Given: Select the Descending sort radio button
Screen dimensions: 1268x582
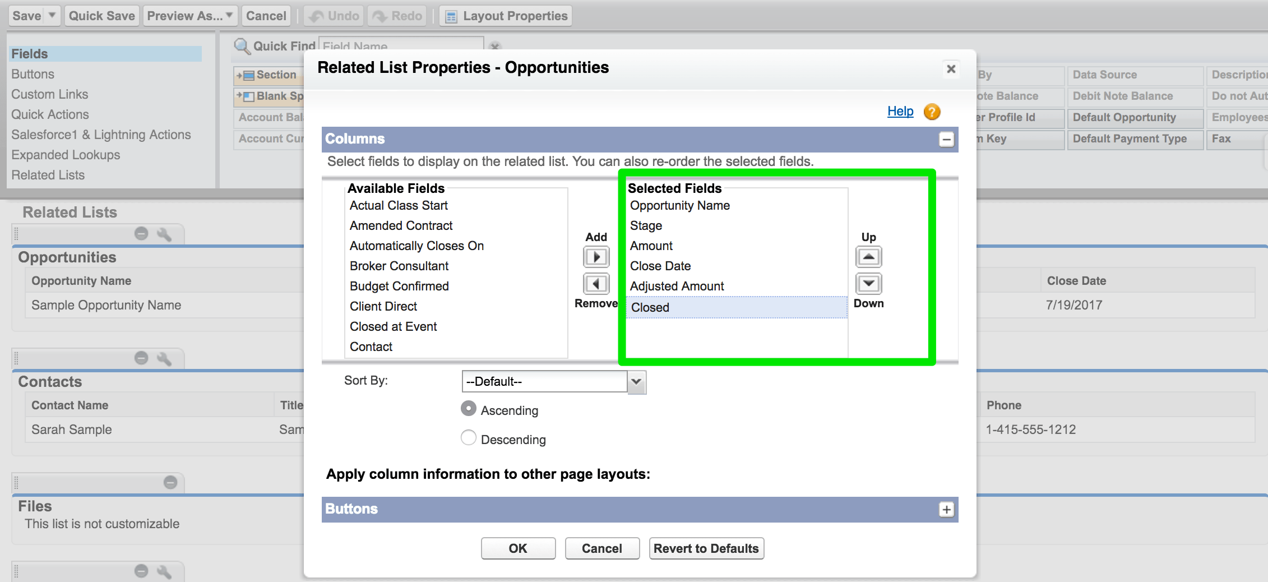Looking at the screenshot, I should tap(468, 438).
